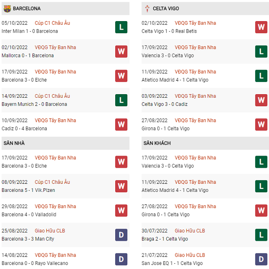Click the Celta Vigo club crest icon
Image resolution: width=269 pixels, height=269 pixels.
[147, 9]
